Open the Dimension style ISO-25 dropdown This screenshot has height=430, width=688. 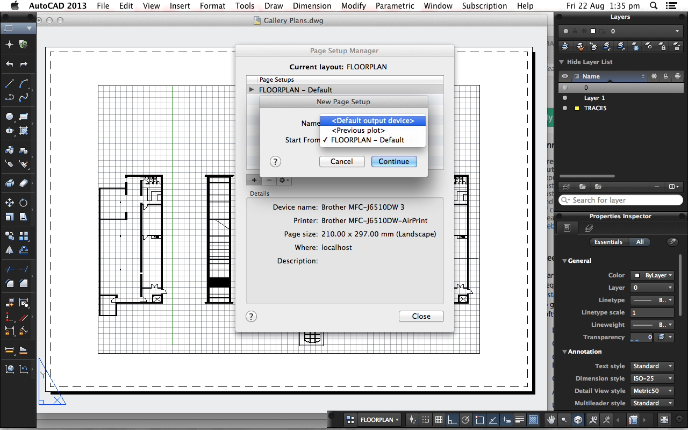(x=651, y=378)
